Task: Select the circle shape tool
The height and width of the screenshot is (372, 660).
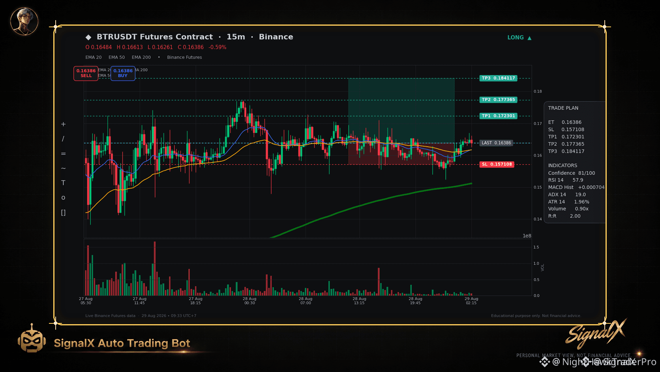Action: [63, 198]
